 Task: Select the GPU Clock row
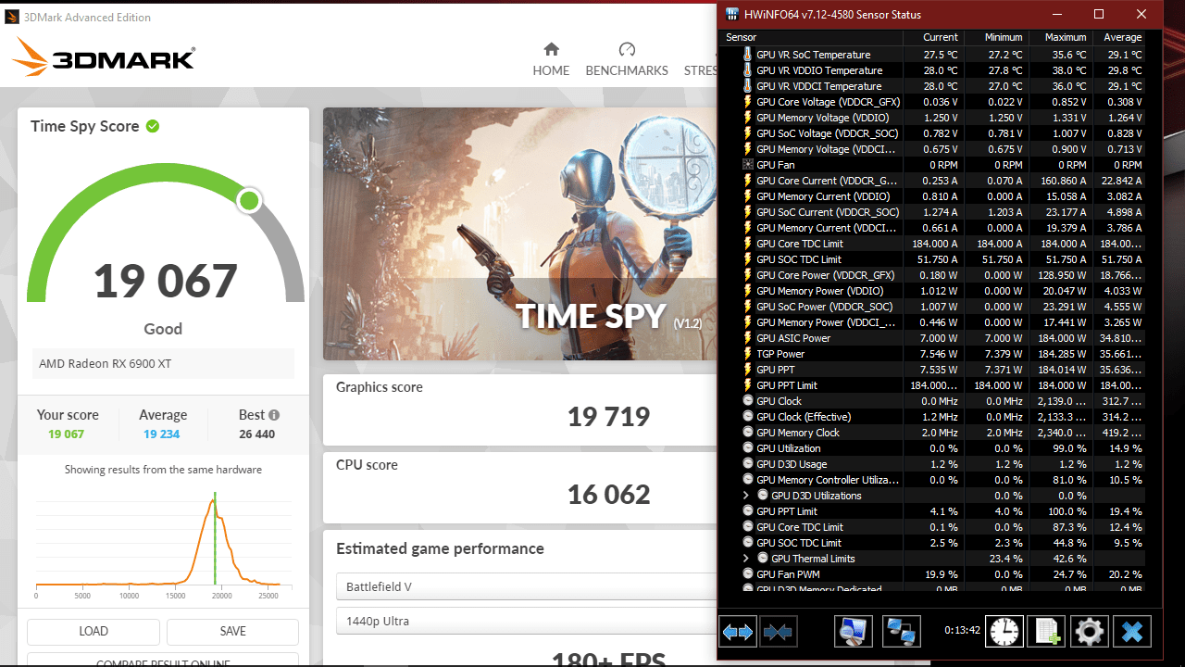(933, 401)
